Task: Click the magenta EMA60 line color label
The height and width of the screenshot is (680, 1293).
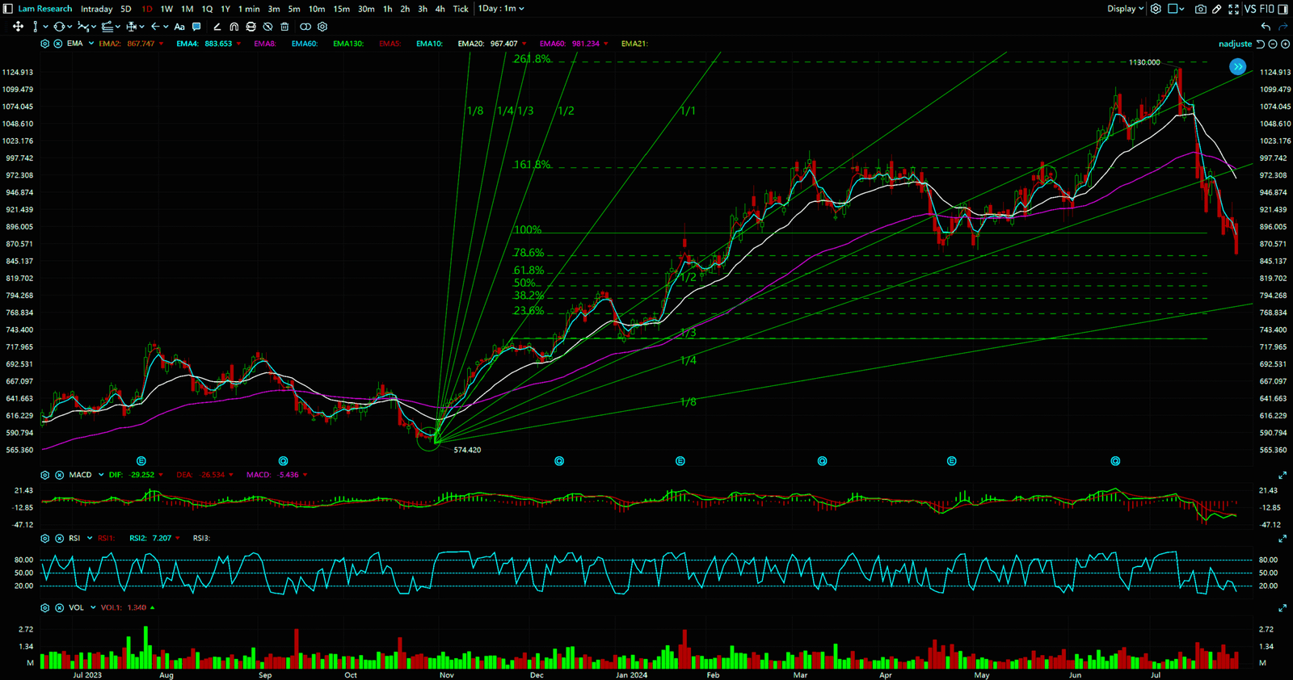Action: 553,44
